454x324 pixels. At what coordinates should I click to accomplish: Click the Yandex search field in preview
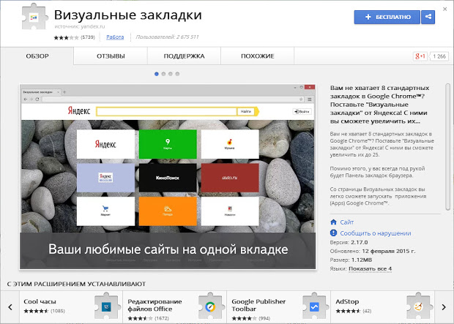[167, 111]
